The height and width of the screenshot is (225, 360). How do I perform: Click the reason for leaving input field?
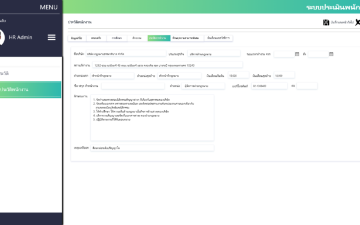pos(152,148)
